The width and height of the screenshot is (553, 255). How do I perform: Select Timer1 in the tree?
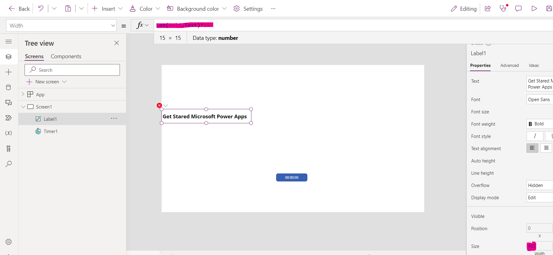pyautogui.click(x=51, y=131)
